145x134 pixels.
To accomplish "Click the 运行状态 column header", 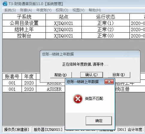I will tap(105, 17).
